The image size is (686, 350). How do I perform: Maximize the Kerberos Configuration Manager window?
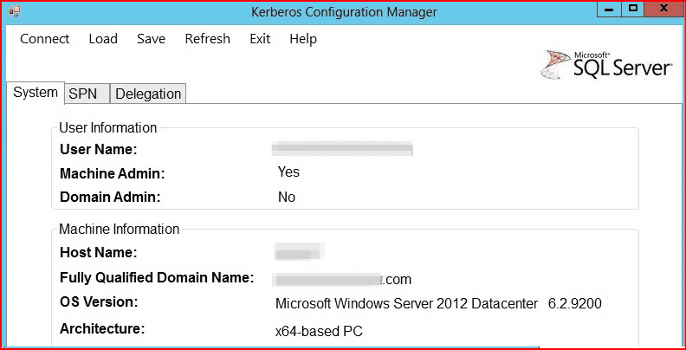[x=633, y=9]
